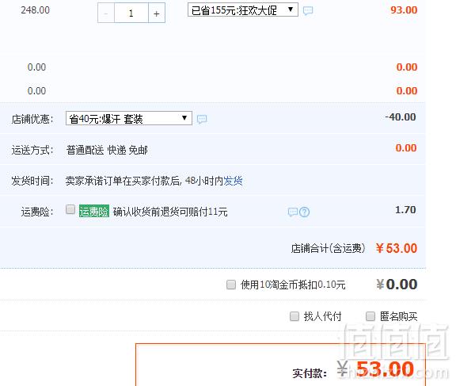Enable the 匿名购买 checkbox
This screenshot has height=386, width=456.
[x=370, y=316]
